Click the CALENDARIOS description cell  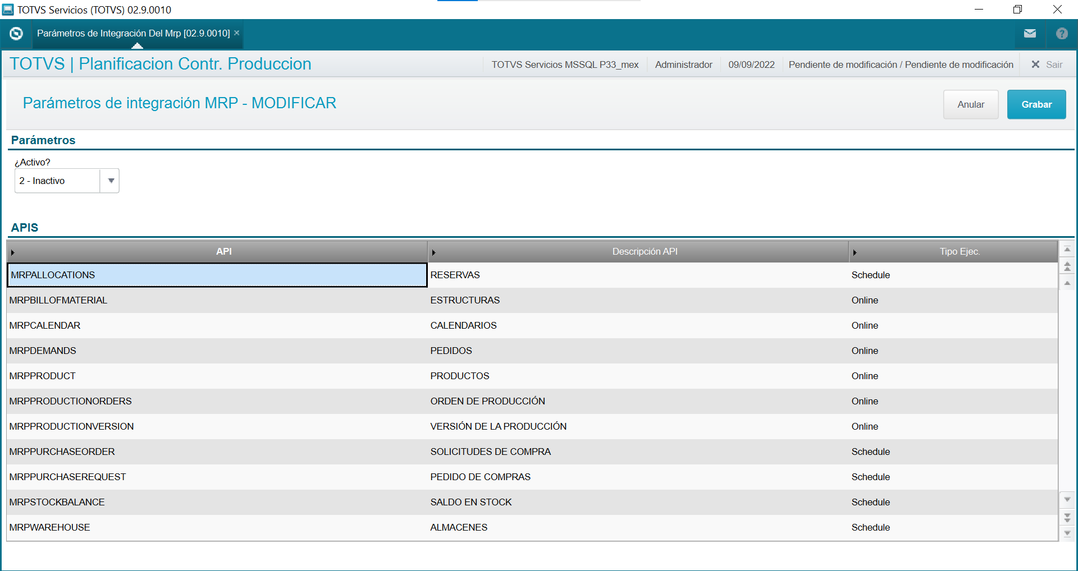tap(638, 325)
